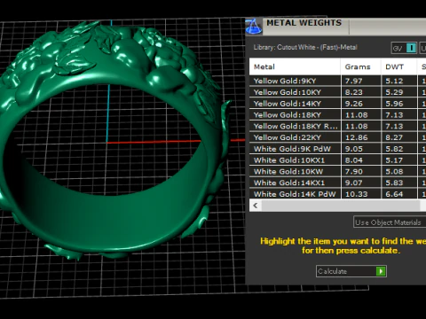Click the 9.26 grams cell
Screen dimensions: 426x319
(360, 104)
